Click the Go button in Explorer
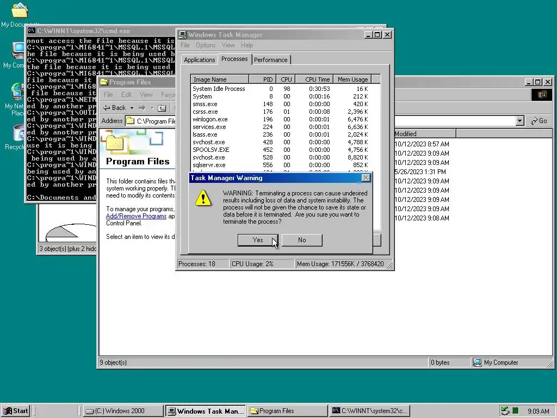Image resolution: width=557 pixels, height=418 pixels. [x=539, y=121]
